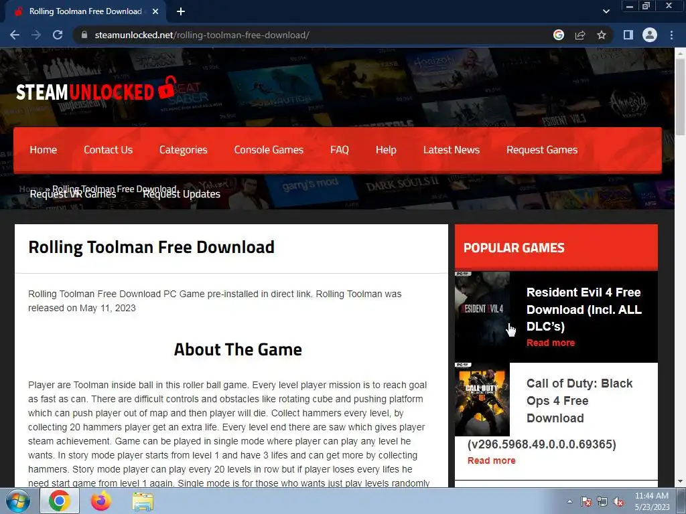Screen dimensions: 686x514
Task: Click Read more under Resident Evil 4
Action: 551,343
